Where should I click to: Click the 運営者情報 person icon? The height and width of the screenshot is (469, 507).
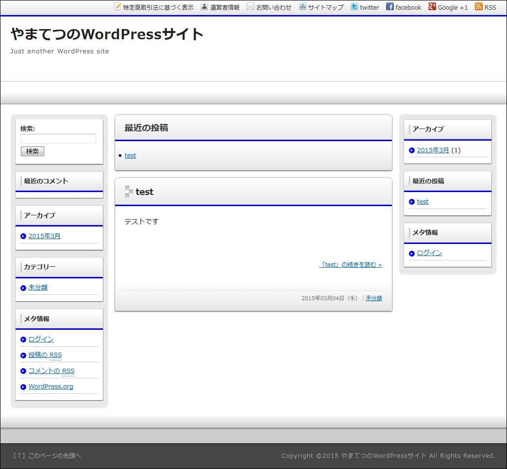[x=204, y=6]
